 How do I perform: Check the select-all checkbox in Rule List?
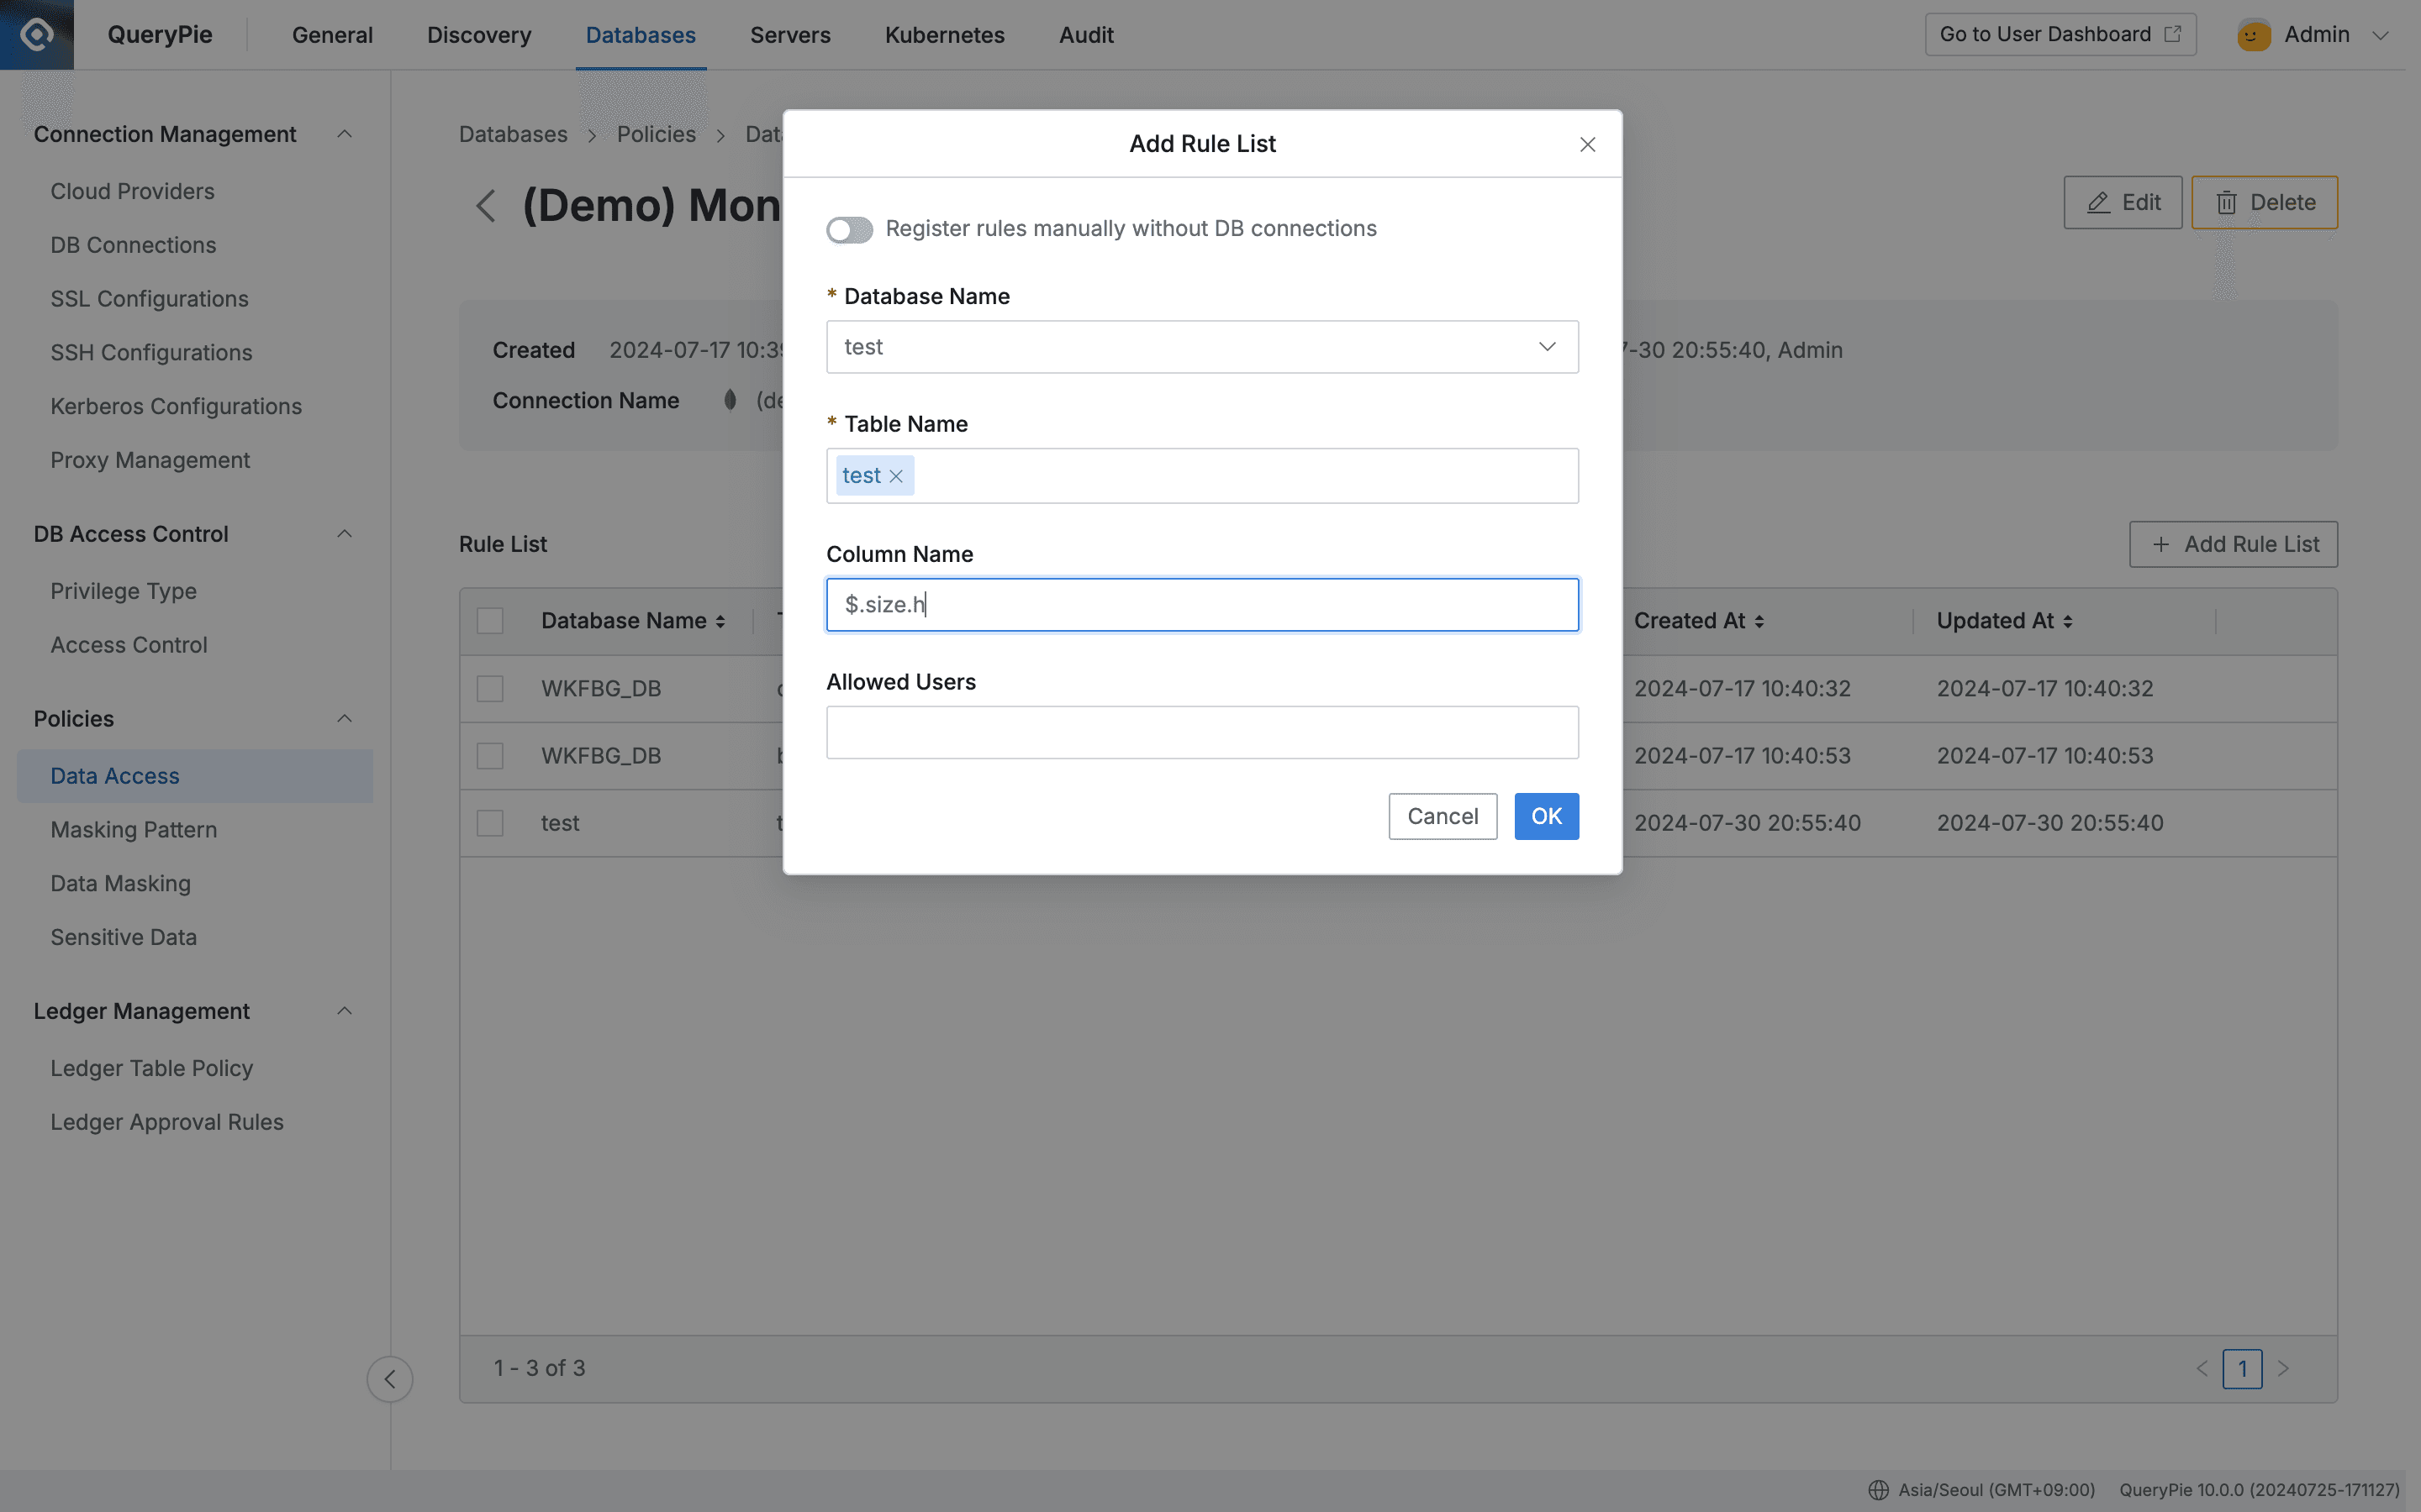click(489, 620)
